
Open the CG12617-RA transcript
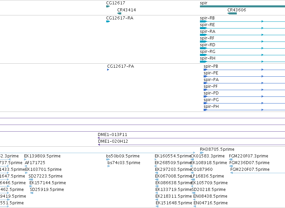(108, 21)
